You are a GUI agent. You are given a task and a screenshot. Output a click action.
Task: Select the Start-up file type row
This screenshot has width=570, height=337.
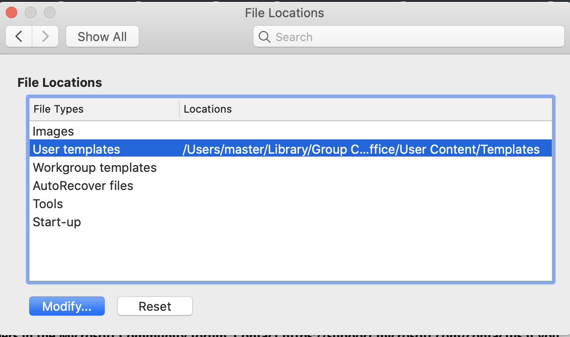coord(290,221)
